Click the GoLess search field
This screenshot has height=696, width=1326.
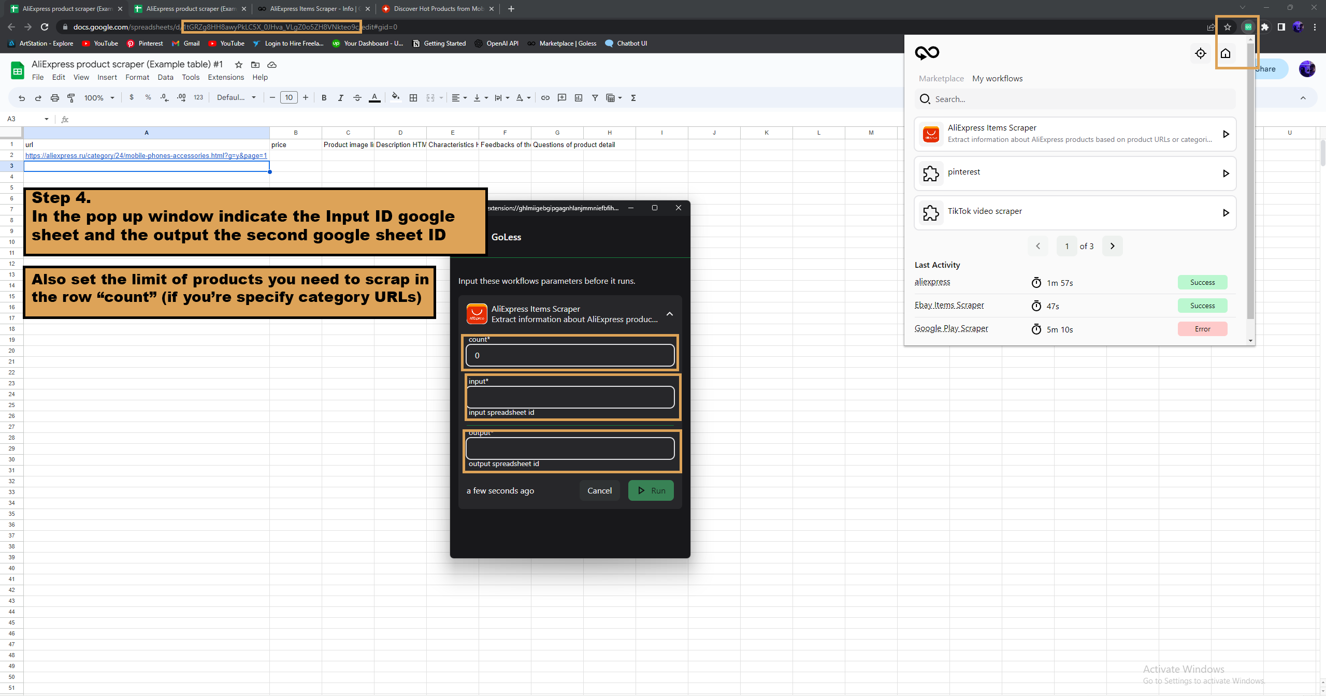[x=1075, y=99]
